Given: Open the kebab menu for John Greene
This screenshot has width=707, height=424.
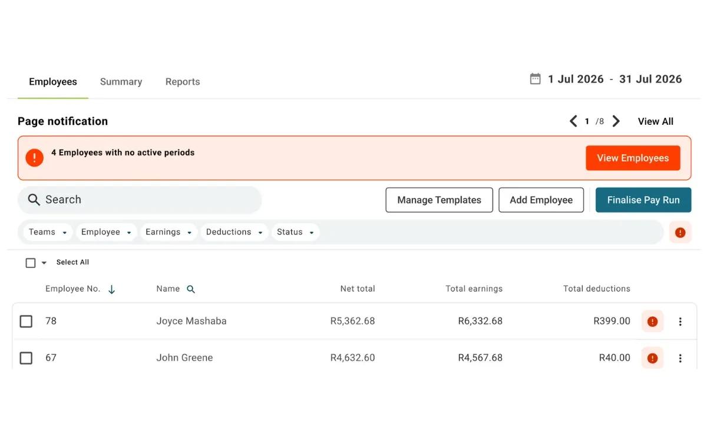Looking at the screenshot, I should (x=680, y=357).
